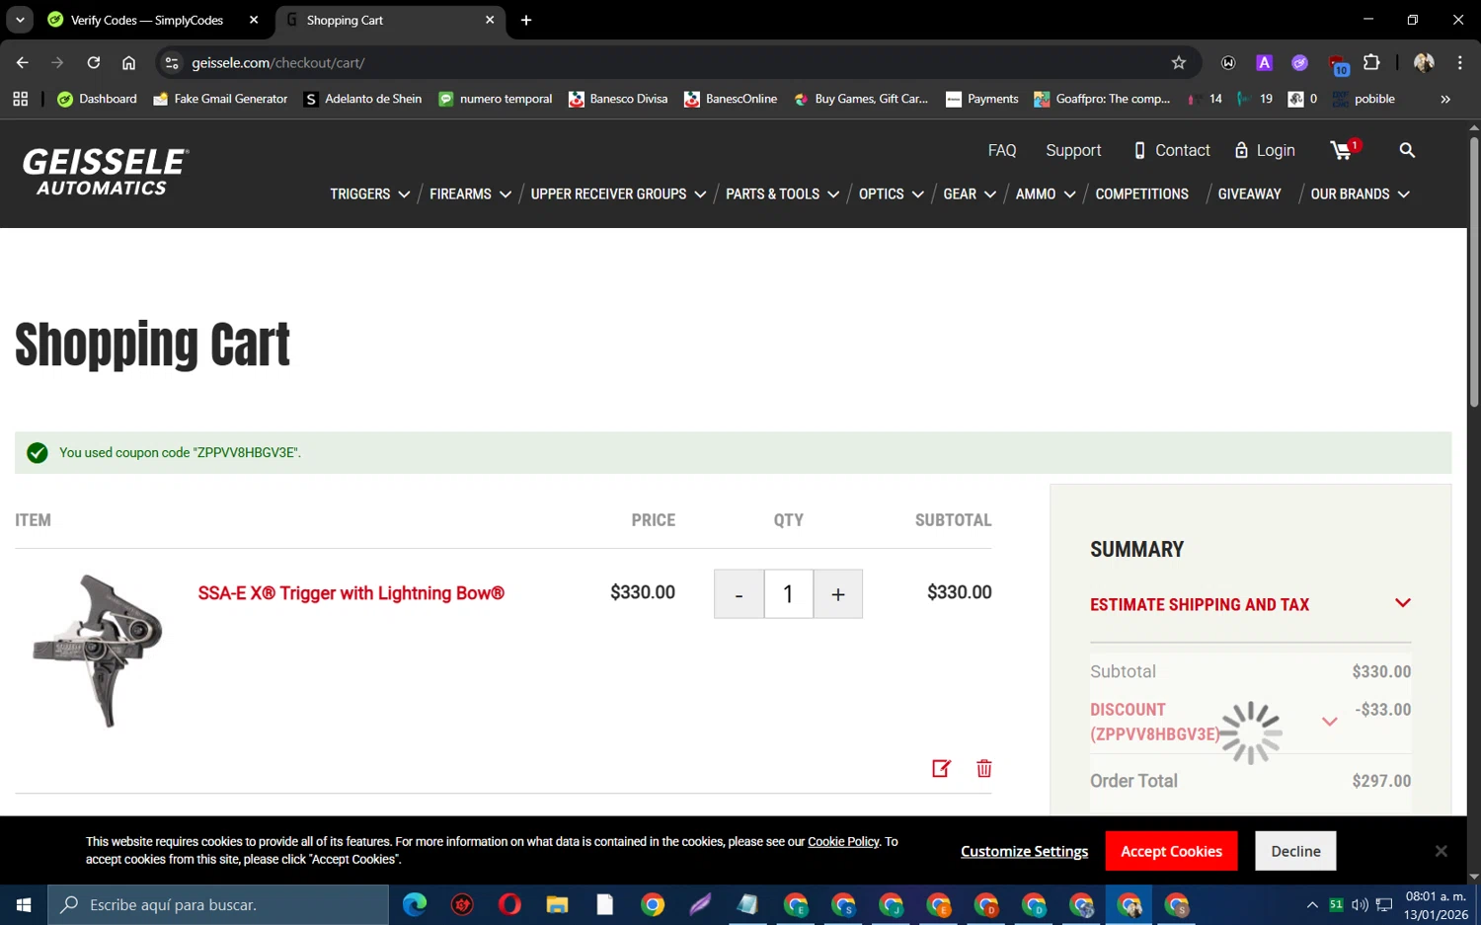Close the Shopping Cart tab
Image resolution: width=1481 pixels, height=925 pixels.
coord(490,20)
